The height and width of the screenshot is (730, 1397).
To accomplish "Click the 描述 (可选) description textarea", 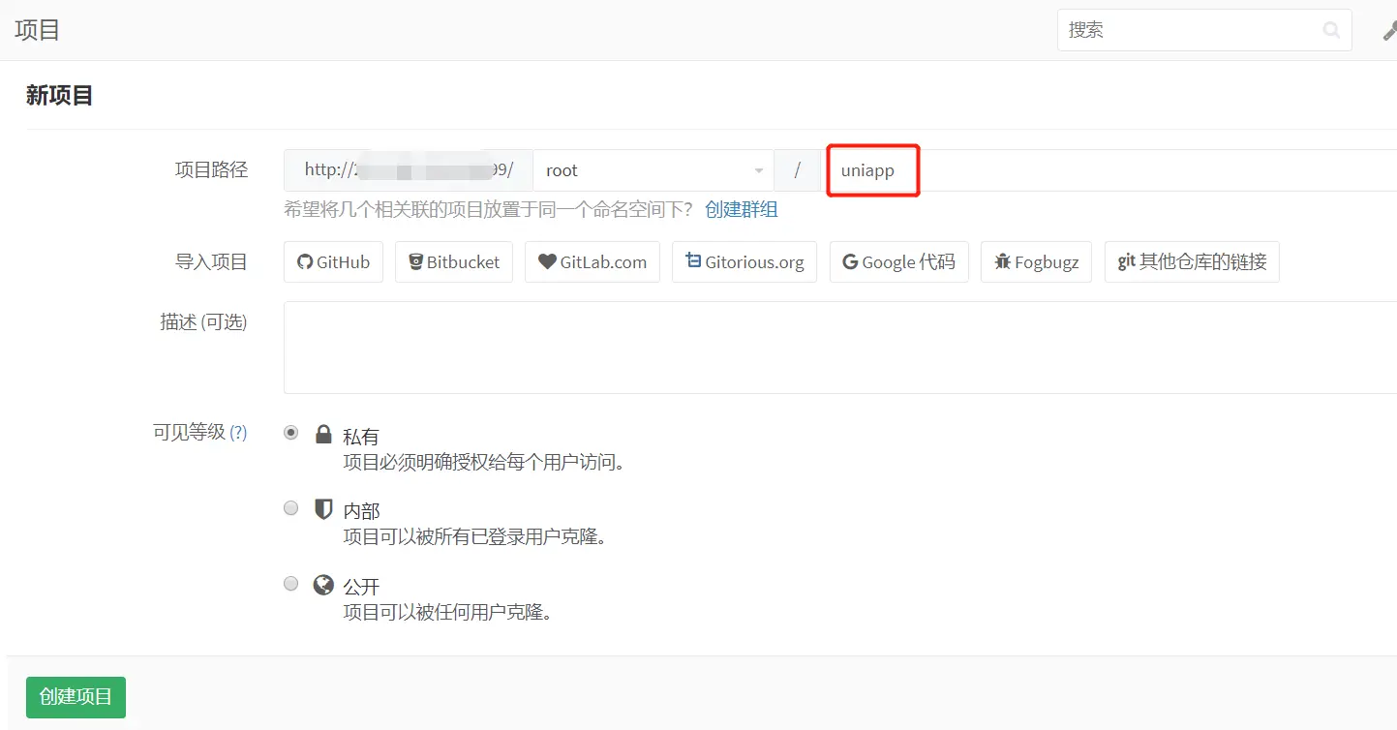I will click(840, 348).
